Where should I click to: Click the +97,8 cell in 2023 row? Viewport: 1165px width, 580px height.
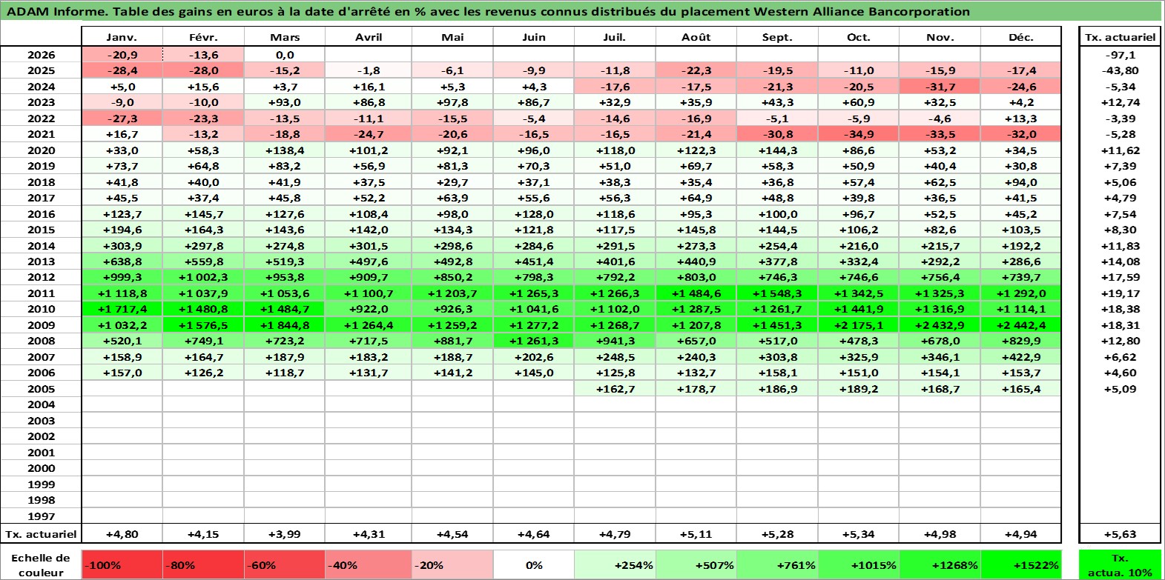pyautogui.click(x=452, y=102)
